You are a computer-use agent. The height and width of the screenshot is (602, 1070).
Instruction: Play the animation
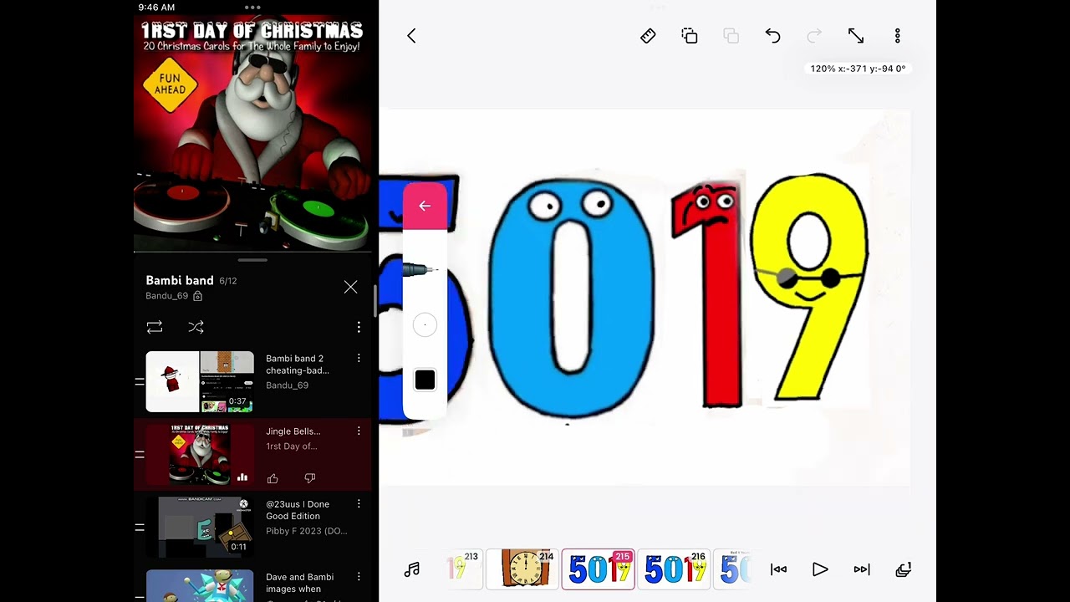pos(820,569)
